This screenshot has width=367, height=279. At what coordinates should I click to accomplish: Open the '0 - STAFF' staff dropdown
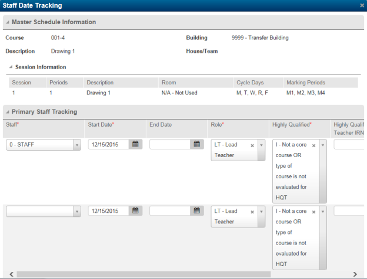[76, 145]
